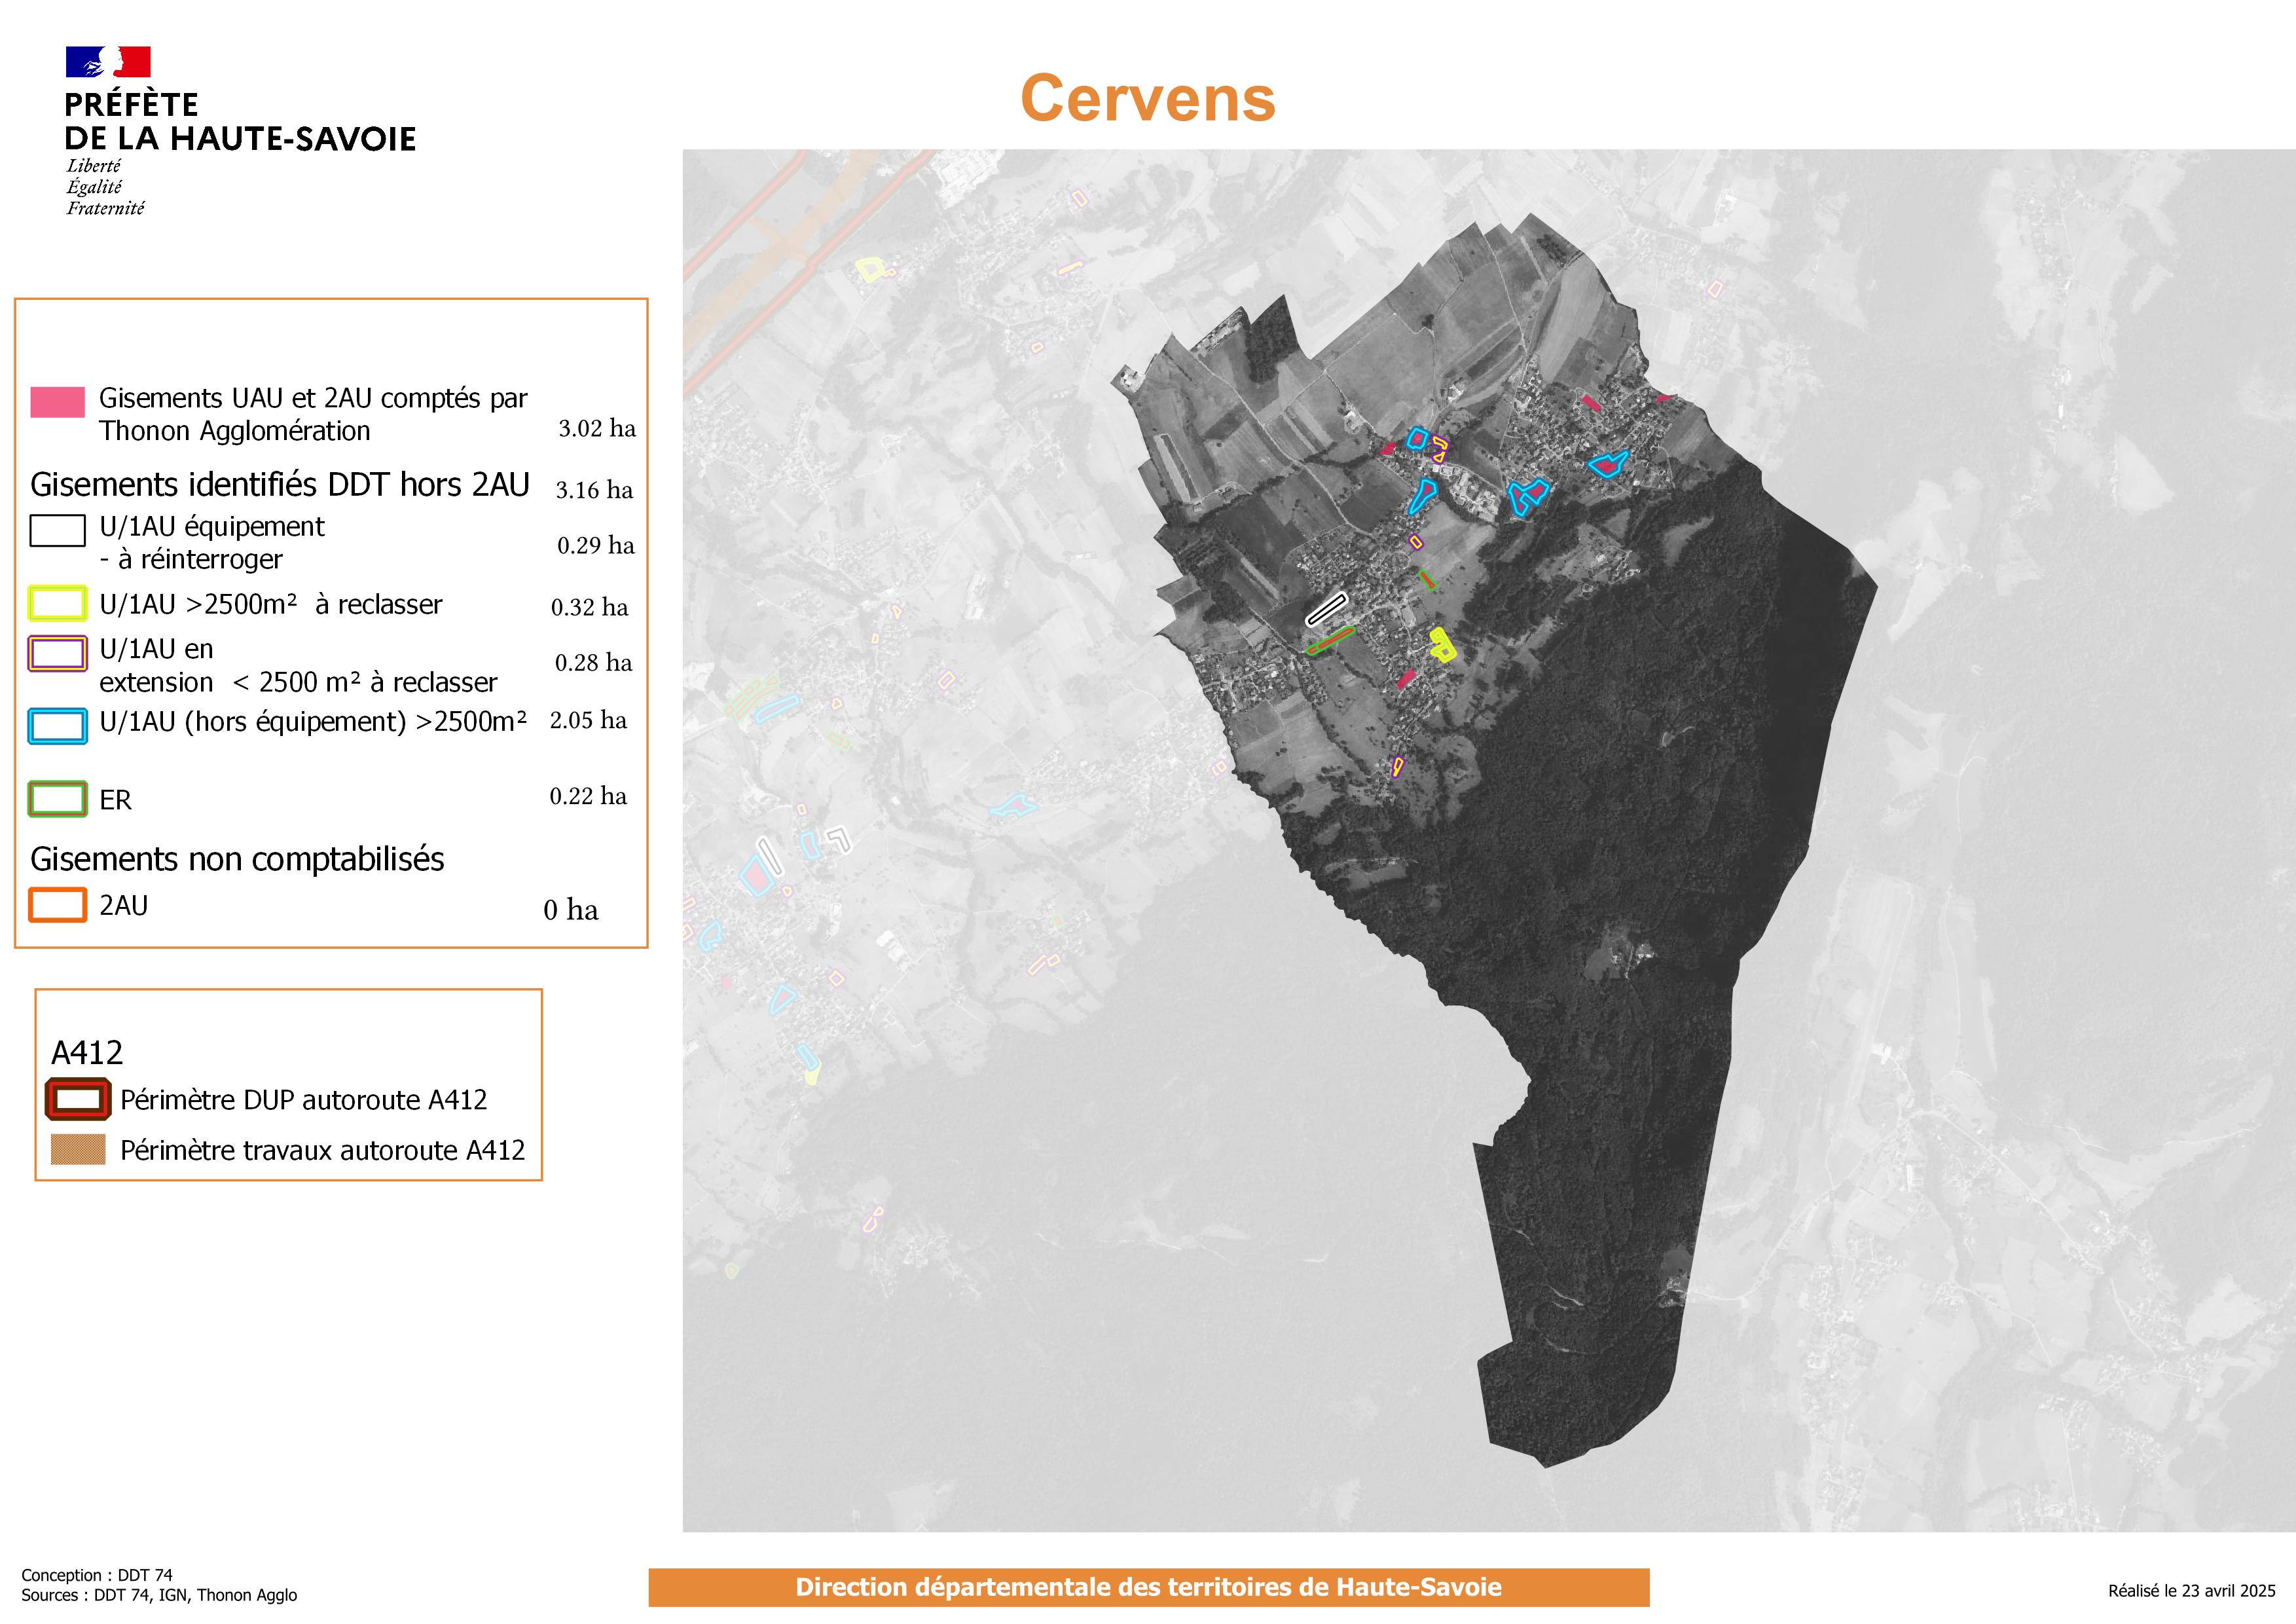The height and width of the screenshot is (1624, 2296).
Task: Click the hatched Périmètre travaux legend swatch
Action: pyautogui.click(x=78, y=1150)
